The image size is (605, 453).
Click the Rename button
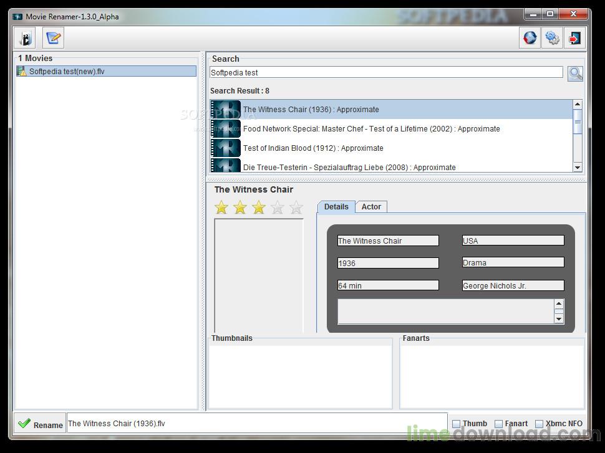[x=40, y=424]
